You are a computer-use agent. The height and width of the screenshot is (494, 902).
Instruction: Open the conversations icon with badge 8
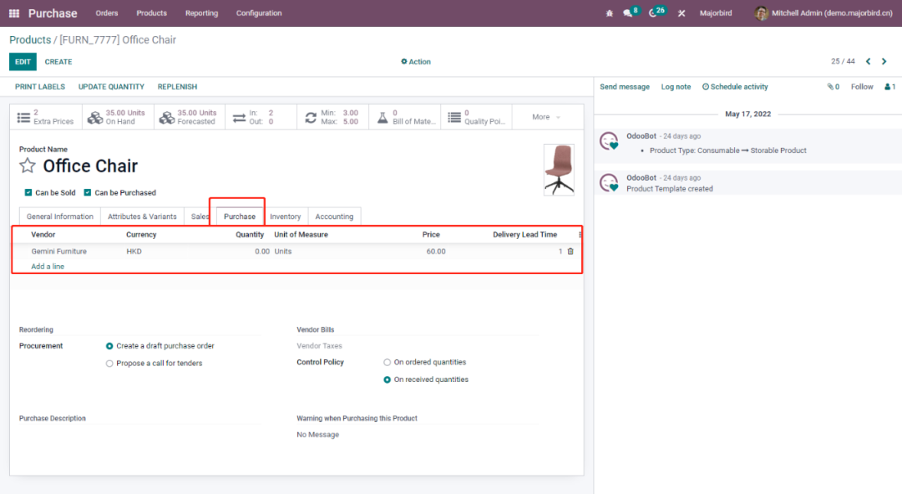(x=628, y=13)
